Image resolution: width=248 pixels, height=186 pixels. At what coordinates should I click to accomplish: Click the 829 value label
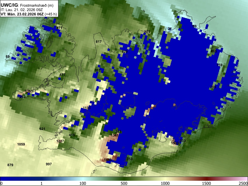[125, 52]
